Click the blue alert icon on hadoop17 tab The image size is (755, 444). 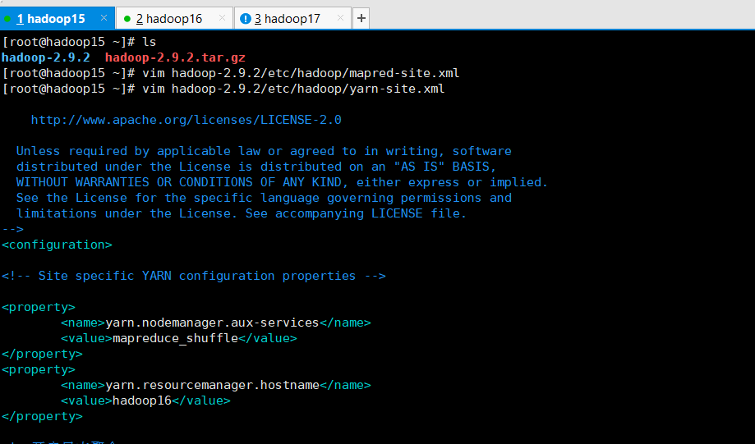246,19
